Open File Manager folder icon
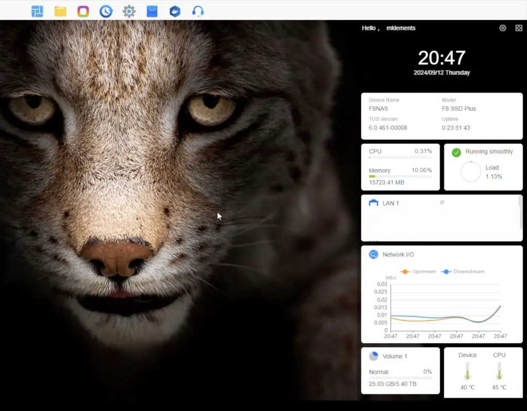The height and width of the screenshot is (411, 527). pyautogui.click(x=61, y=11)
